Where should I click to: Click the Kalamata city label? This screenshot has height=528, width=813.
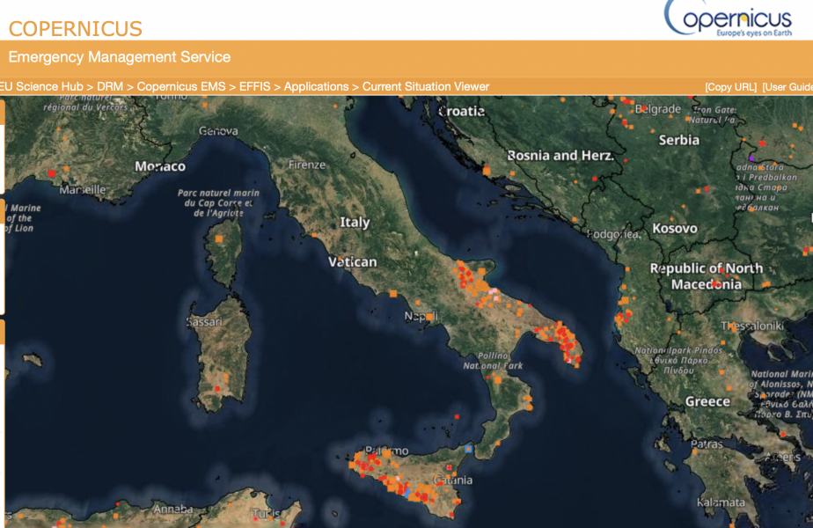pyautogui.click(x=721, y=502)
